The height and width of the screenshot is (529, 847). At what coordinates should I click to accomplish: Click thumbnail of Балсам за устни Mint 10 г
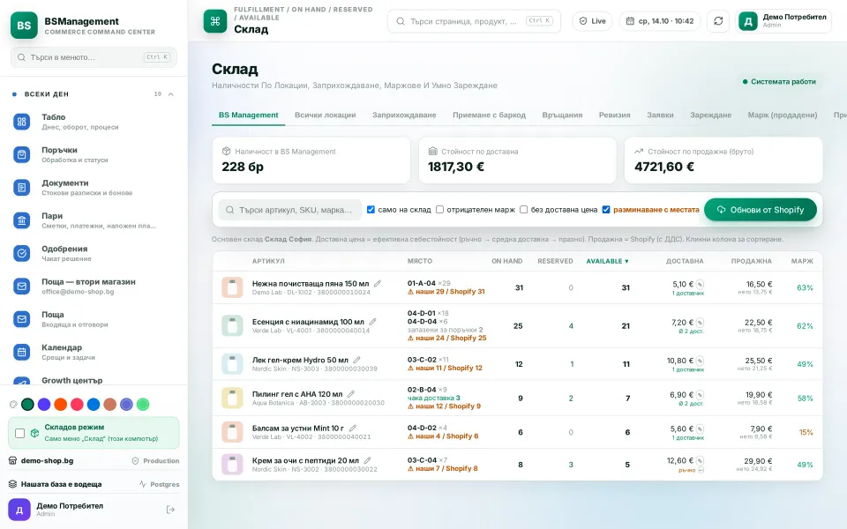point(232,432)
